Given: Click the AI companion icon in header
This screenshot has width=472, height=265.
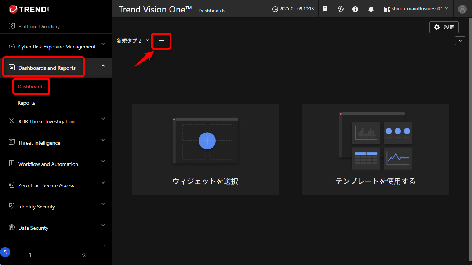Looking at the screenshot, I should [x=341, y=9].
